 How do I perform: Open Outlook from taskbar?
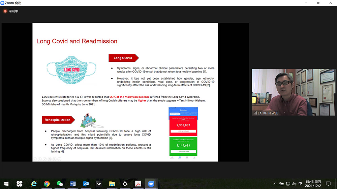86,184
